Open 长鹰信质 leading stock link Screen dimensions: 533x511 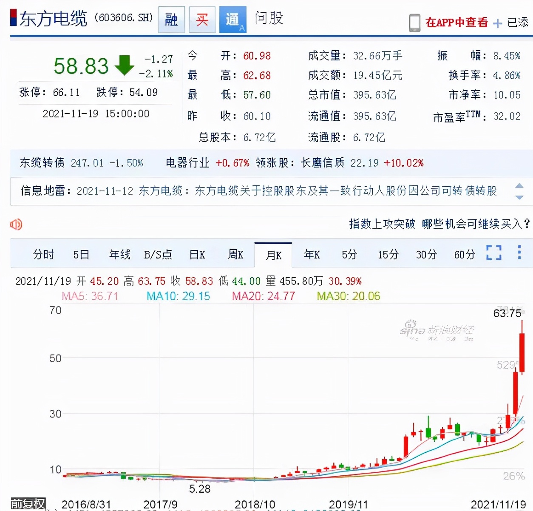click(x=322, y=163)
